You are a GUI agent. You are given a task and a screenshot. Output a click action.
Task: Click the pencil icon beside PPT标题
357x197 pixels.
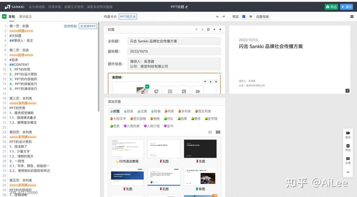187,7
